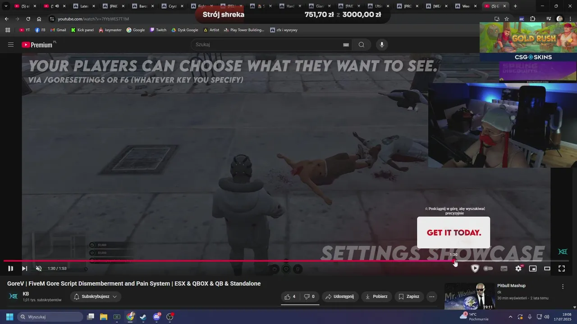Open the Pitbull Mashup video thumbnail
577x324 pixels.
pyautogui.click(x=469, y=296)
